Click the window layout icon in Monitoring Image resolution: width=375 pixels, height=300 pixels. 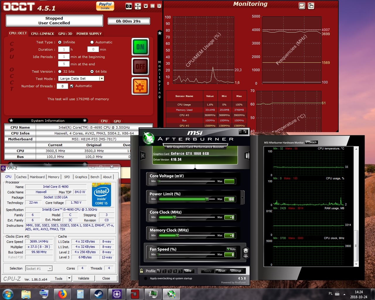(311, 6)
